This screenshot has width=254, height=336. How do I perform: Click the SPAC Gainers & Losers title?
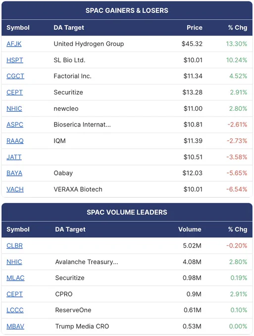127,10
